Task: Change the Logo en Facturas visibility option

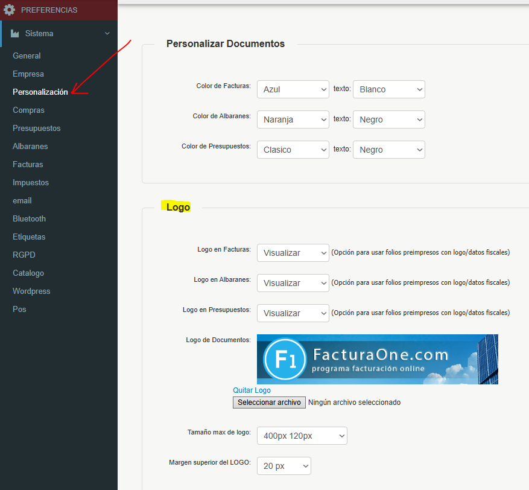Action: pos(293,253)
